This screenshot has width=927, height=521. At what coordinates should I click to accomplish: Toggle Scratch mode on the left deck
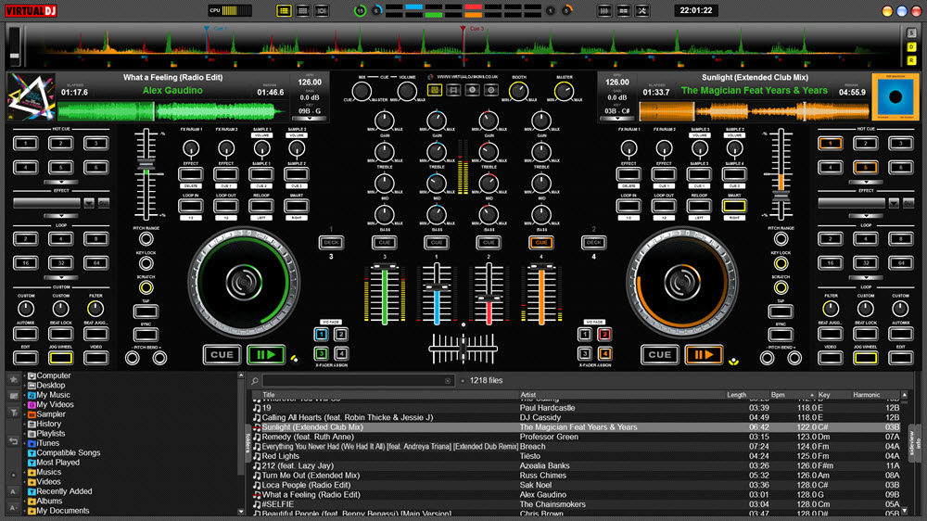point(146,287)
